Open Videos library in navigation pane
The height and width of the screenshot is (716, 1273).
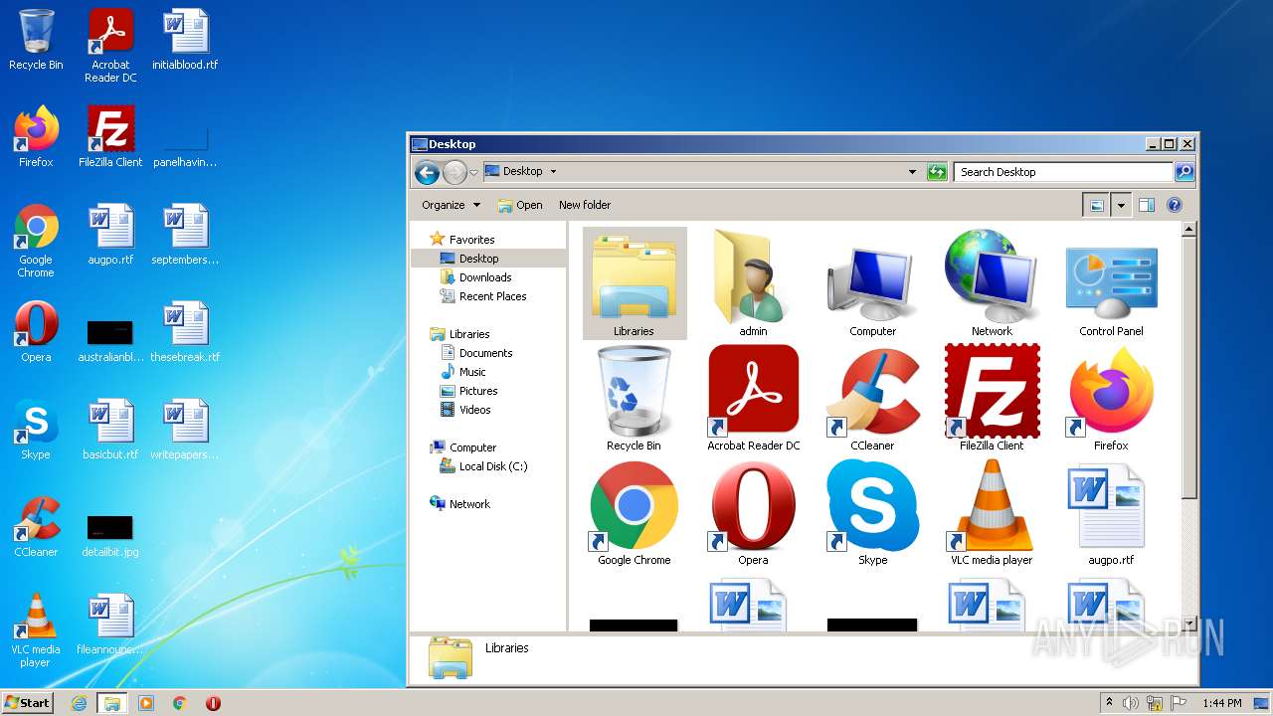pos(474,410)
